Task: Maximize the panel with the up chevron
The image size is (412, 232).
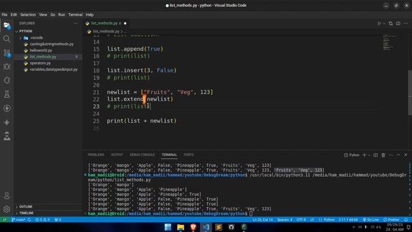Action: 398,155
